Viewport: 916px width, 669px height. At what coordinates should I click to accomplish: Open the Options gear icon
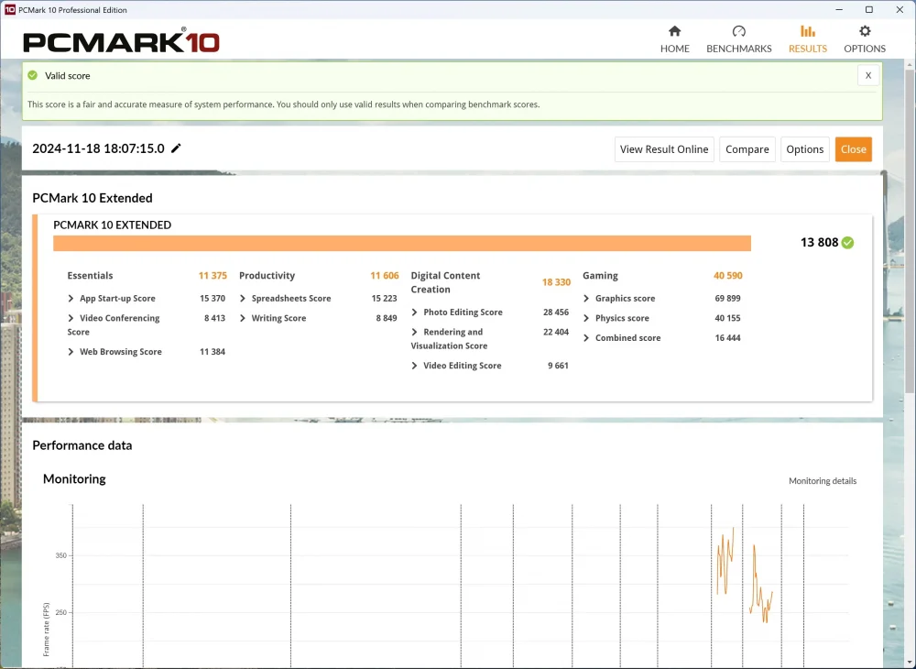(865, 31)
